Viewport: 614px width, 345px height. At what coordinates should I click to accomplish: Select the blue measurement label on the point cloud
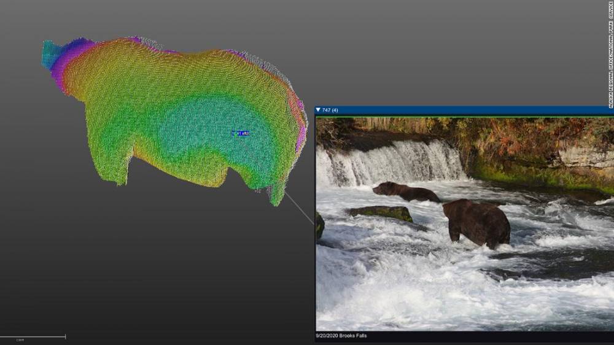[x=241, y=133]
